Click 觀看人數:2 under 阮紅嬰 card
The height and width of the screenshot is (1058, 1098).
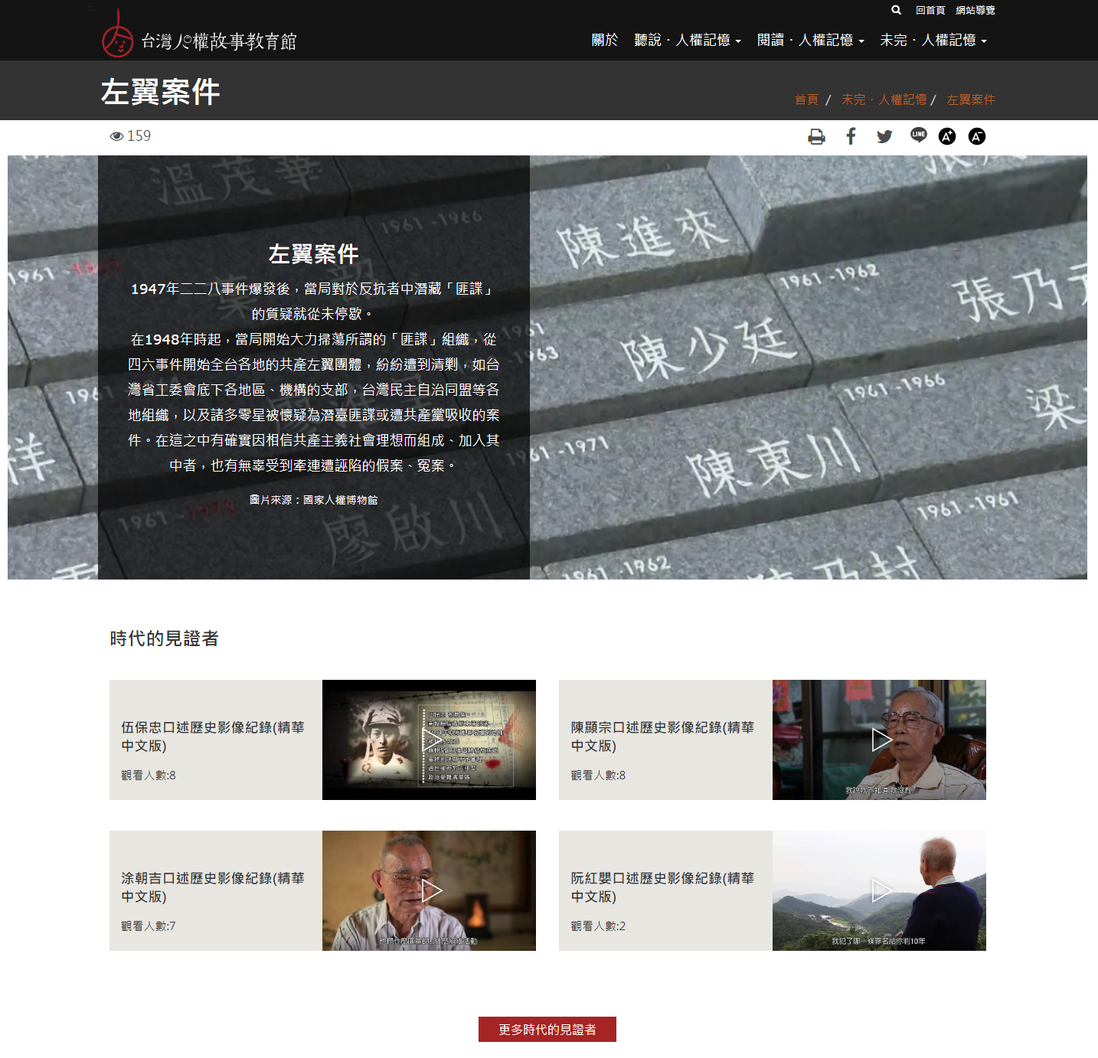point(598,926)
